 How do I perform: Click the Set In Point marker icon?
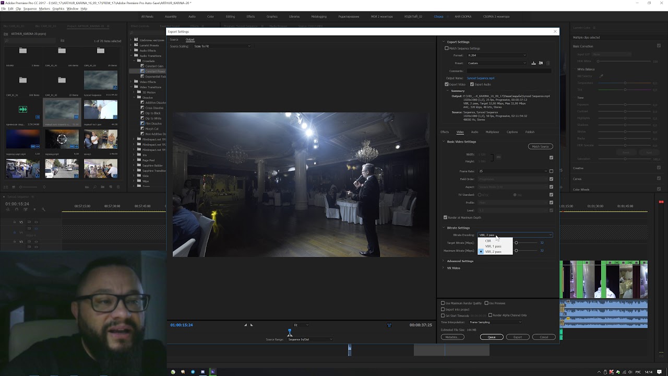point(245,325)
